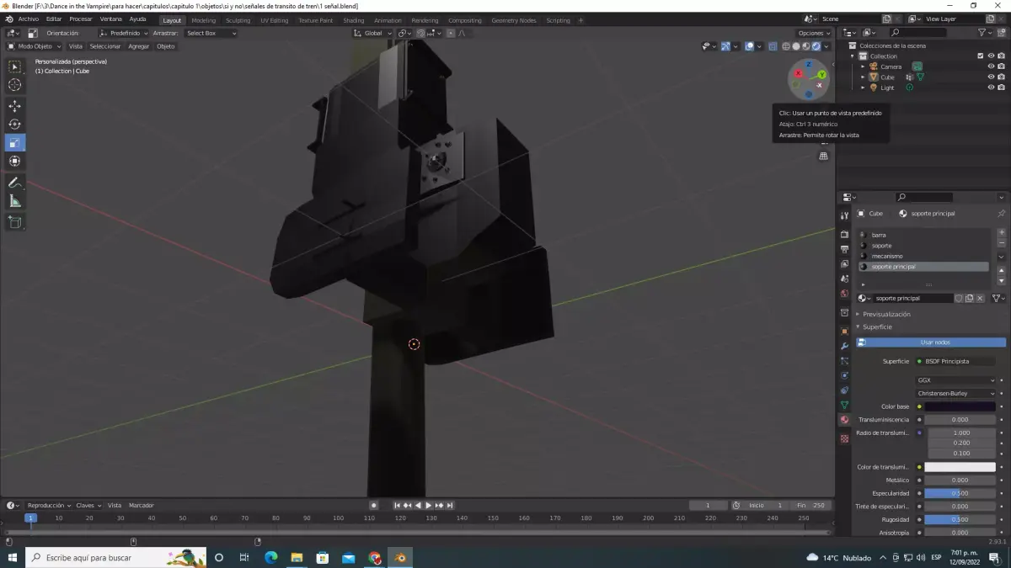Click Color base swatch
This screenshot has height=568, width=1011.
point(960,406)
